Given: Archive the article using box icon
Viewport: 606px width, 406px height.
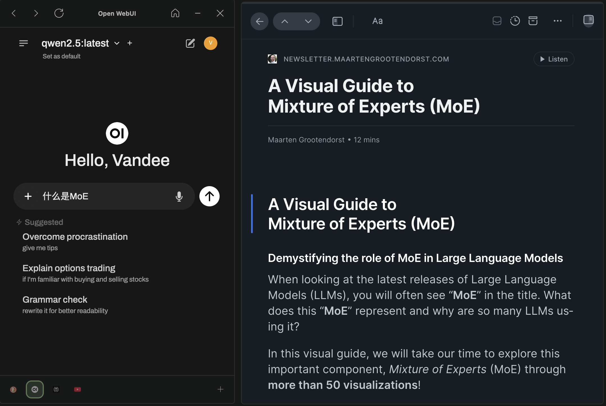Looking at the screenshot, I should (533, 21).
